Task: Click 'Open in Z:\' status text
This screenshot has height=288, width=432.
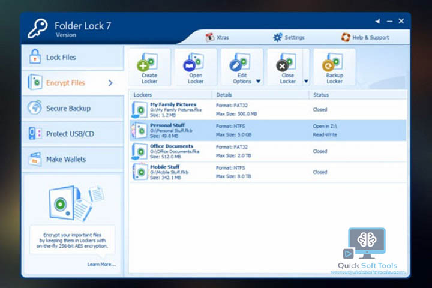Action: coord(325,126)
